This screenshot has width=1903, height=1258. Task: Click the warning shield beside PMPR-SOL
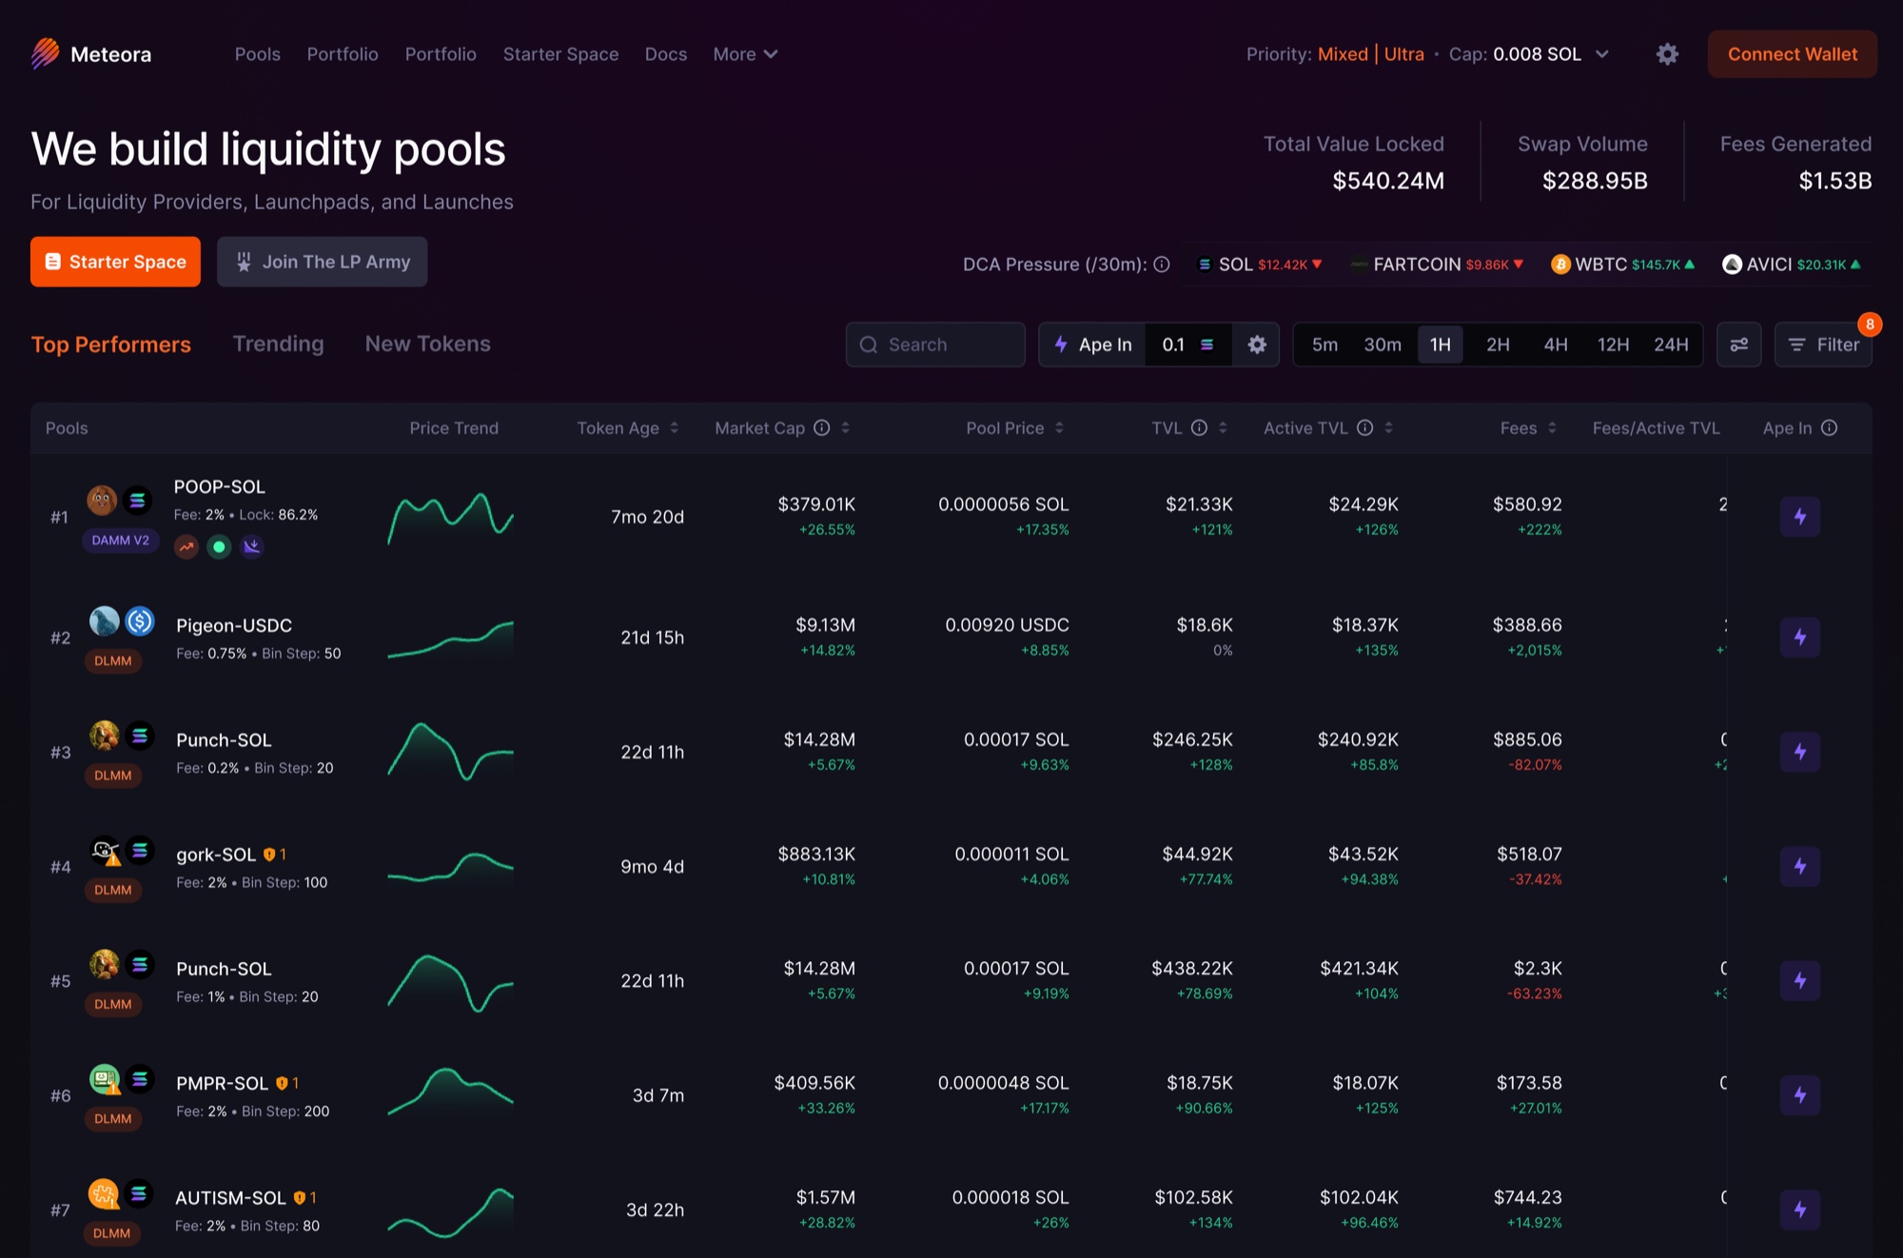click(282, 1083)
